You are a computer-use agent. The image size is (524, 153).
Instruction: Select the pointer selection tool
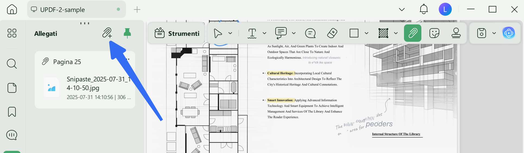tap(218, 33)
